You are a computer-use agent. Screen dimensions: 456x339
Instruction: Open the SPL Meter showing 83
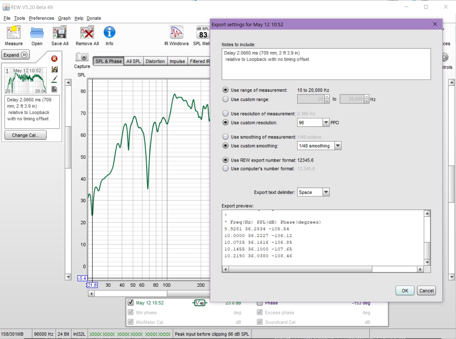[203, 33]
